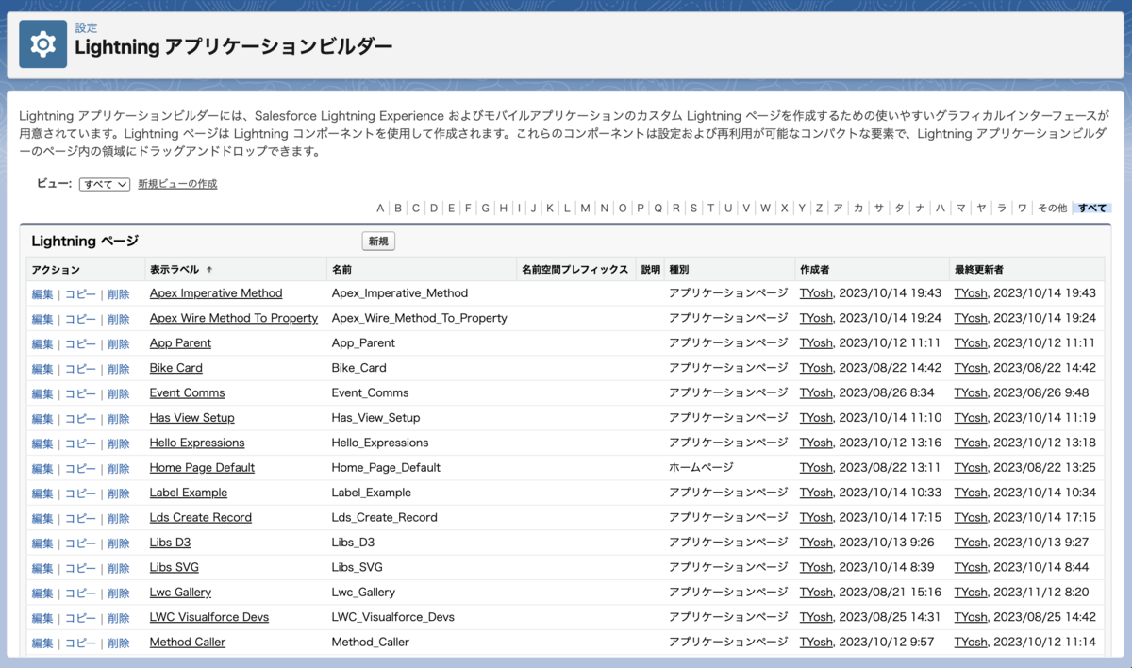Click 削除 for App Parent row

pos(119,344)
